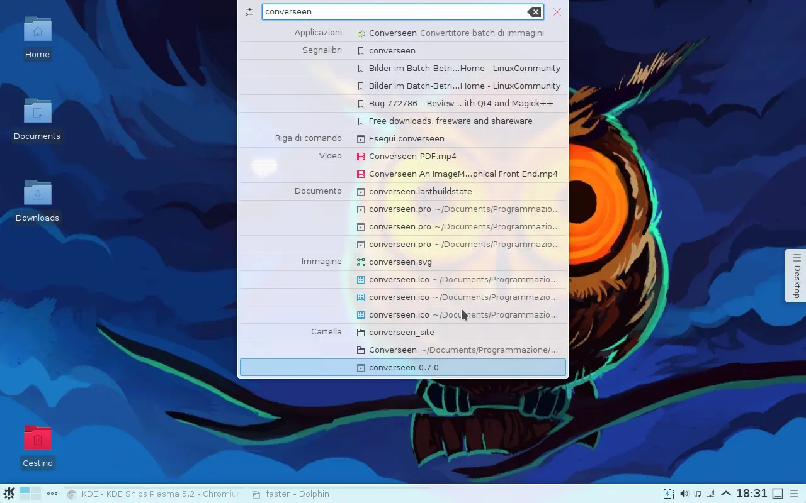Open bookmark 'Bug 772786 – Review'
806x503 pixels.
click(403, 103)
